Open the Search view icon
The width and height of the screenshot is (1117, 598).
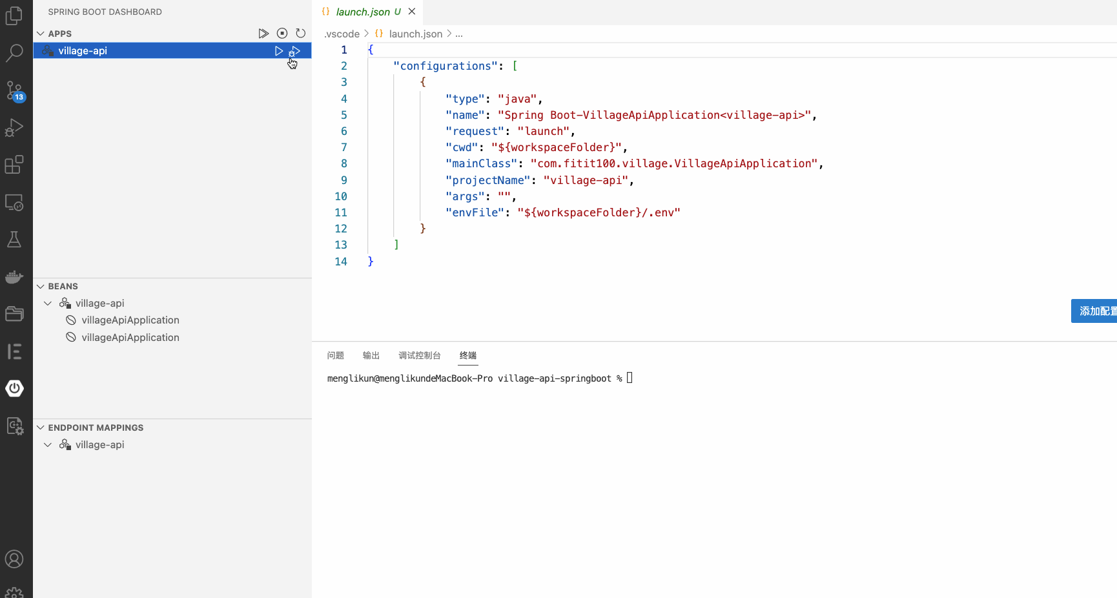pos(14,52)
